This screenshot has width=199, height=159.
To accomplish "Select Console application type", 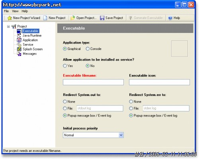I will tap(88, 49).
